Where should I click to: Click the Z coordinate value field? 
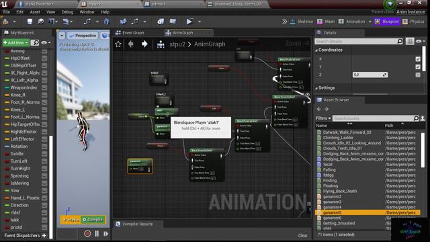[x=370, y=75]
